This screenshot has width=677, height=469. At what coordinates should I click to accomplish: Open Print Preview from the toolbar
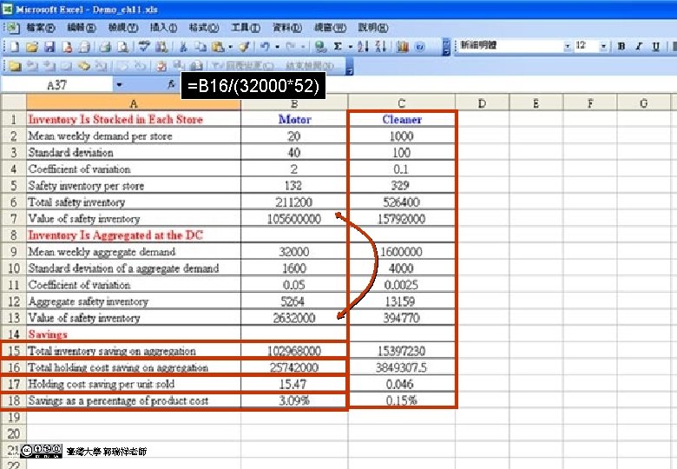coord(123,47)
